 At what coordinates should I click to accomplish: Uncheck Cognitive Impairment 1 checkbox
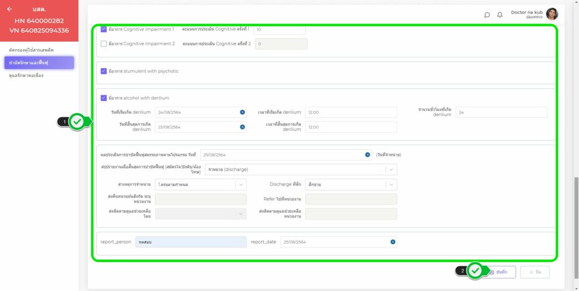[103, 29]
